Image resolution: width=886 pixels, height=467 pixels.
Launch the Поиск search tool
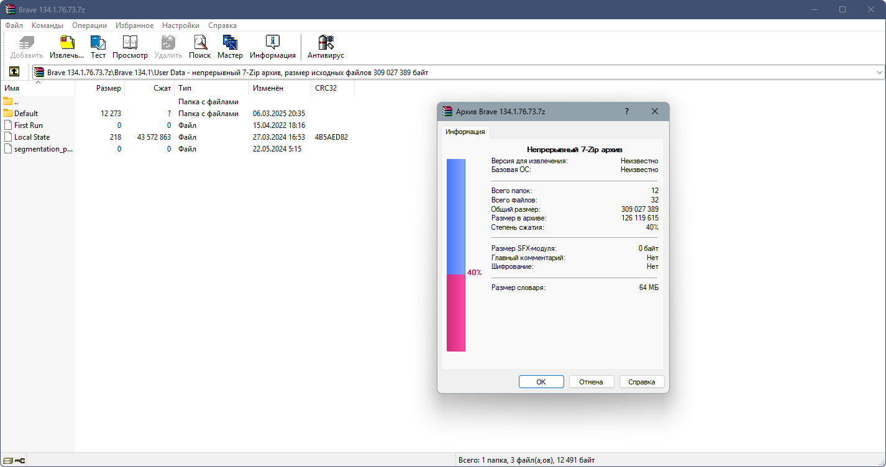point(199,47)
